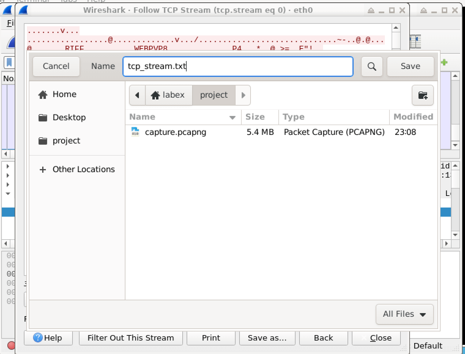Select capture.pcapng file icon

pyautogui.click(x=135, y=132)
